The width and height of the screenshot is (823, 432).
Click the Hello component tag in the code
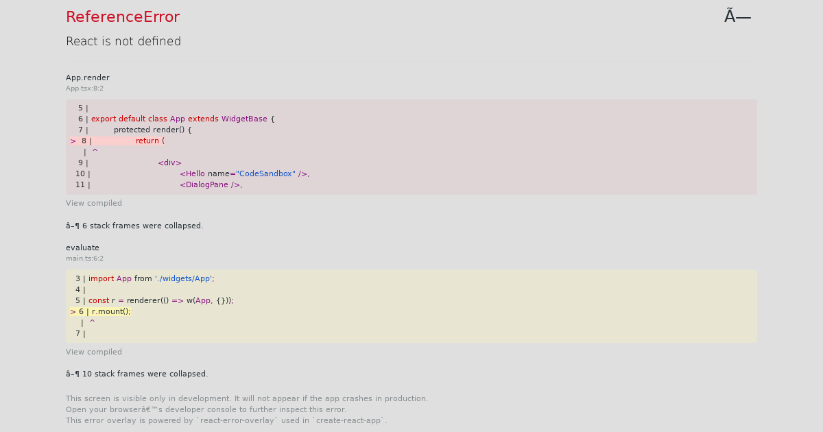point(193,173)
